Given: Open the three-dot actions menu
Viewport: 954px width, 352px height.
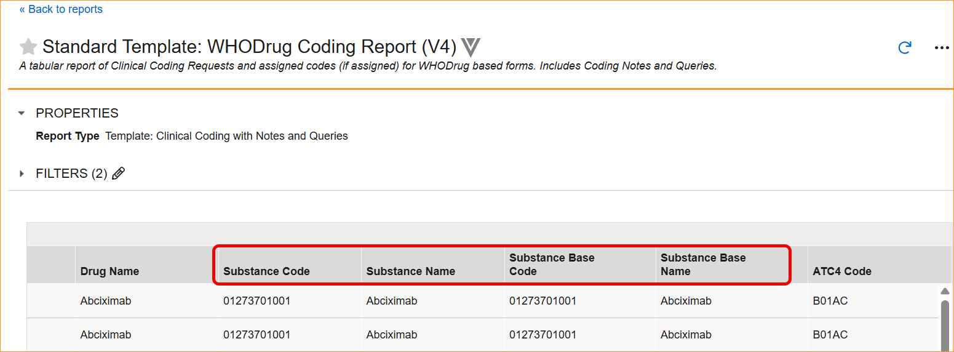Looking at the screenshot, I should click(x=941, y=48).
